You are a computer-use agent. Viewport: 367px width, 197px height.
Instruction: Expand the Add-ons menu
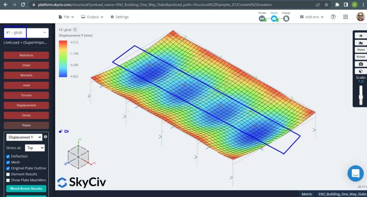tap(311, 17)
